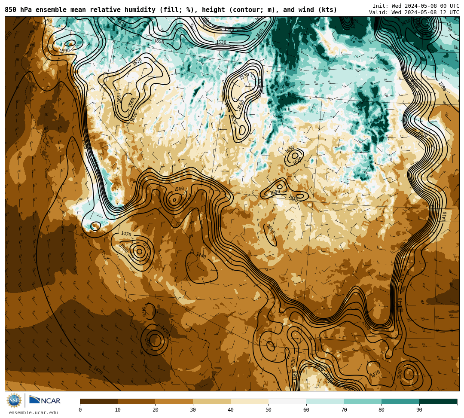Pick the 30–40% tan colorbar segment
The height and width of the screenshot is (418, 464).
click(x=212, y=401)
